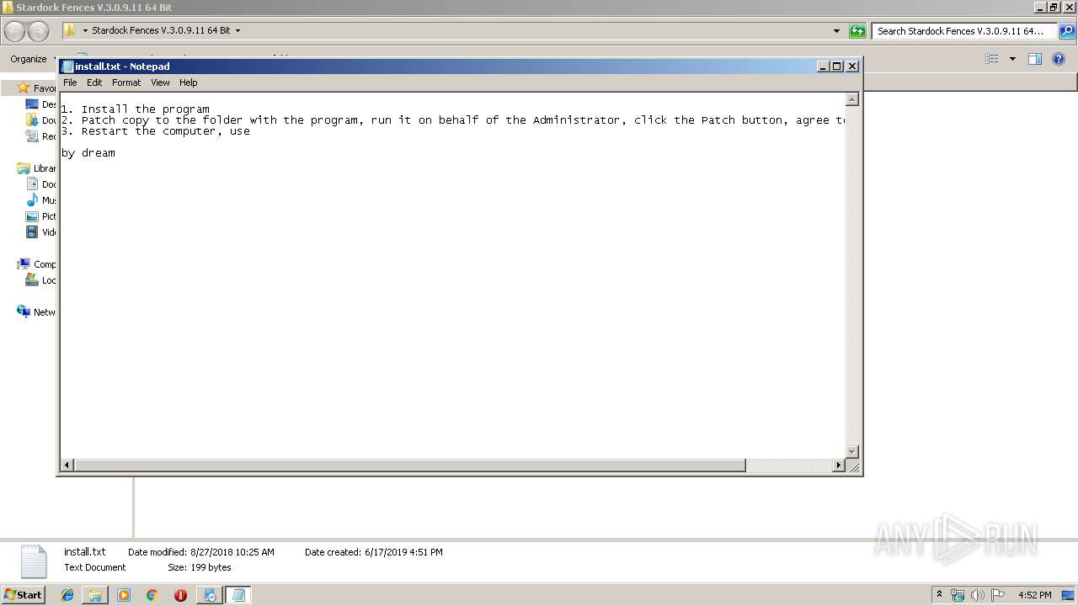Click Notepad horizontal scrollbar right arrow
1078x606 pixels.
[838, 465]
